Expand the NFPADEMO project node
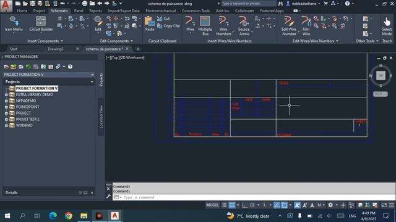The height and width of the screenshot is (222, 396). 6,101
